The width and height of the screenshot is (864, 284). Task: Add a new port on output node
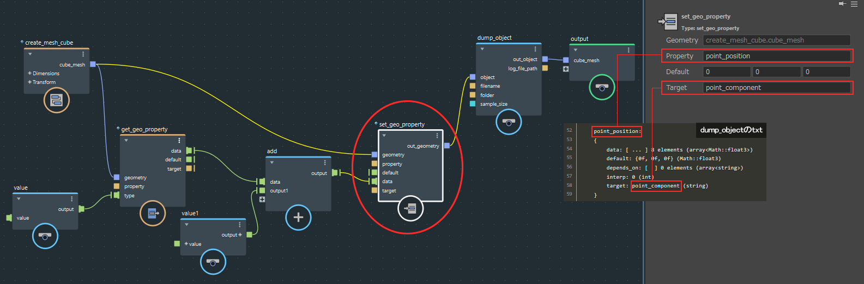(566, 69)
